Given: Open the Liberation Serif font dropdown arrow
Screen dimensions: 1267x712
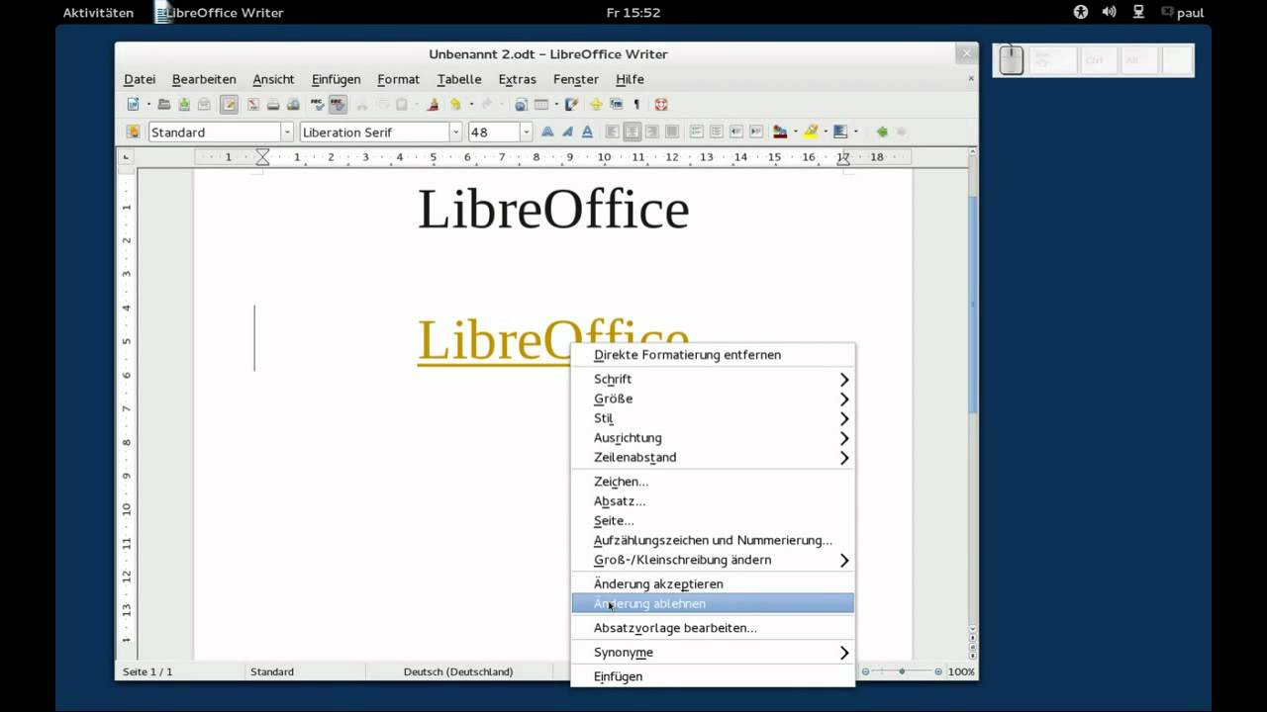Looking at the screenshot, I should (455, 132).
